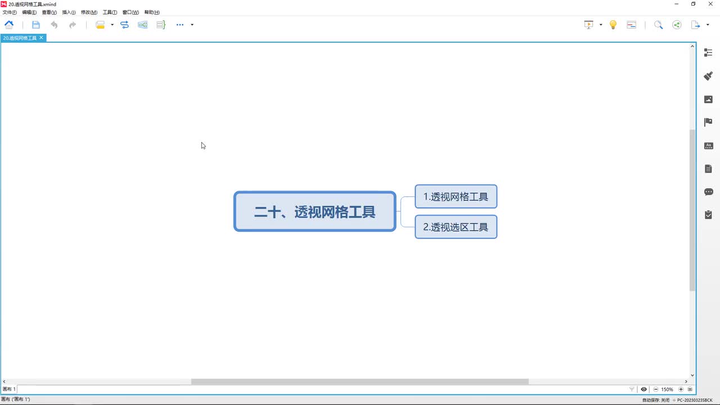Open the format brush panel
Image resolution: width=720 pixels, height=405 pixels.
[708, 76]
